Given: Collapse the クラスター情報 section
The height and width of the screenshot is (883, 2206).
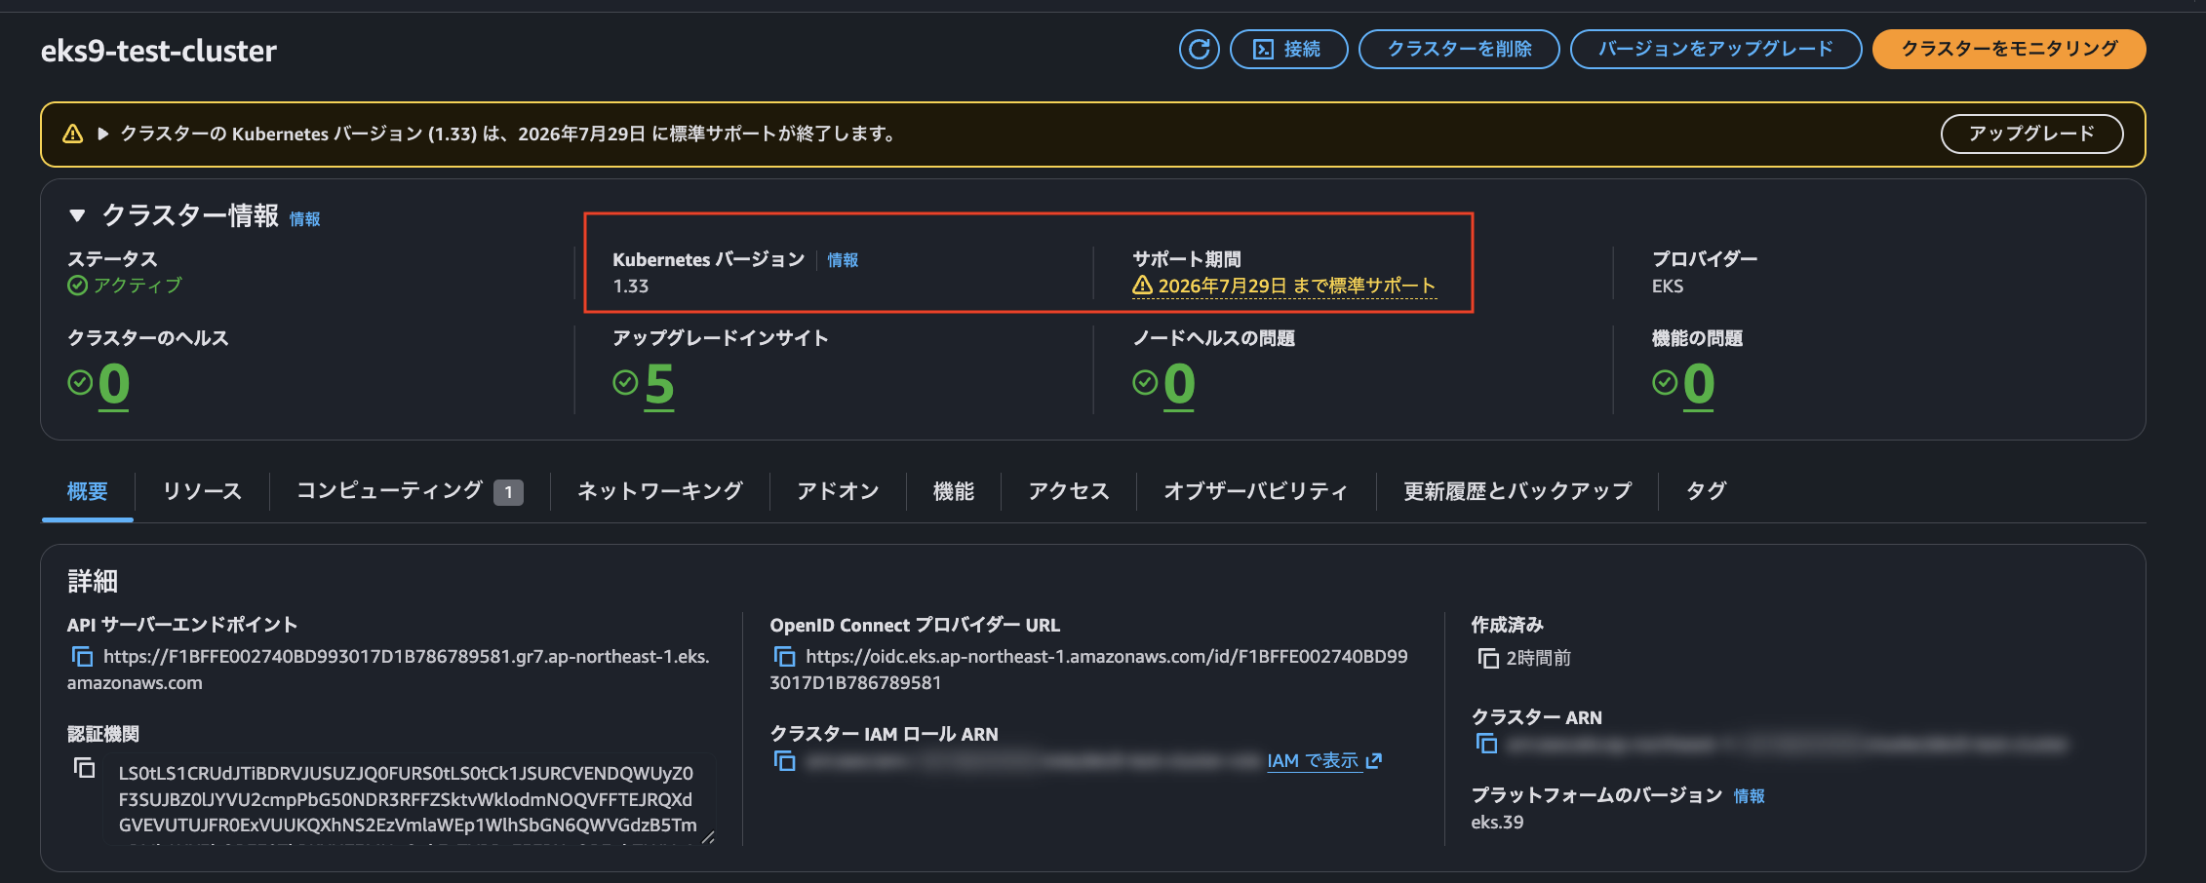Looking at the screenshot, I should pyautogui.click(x=77, y=215).
